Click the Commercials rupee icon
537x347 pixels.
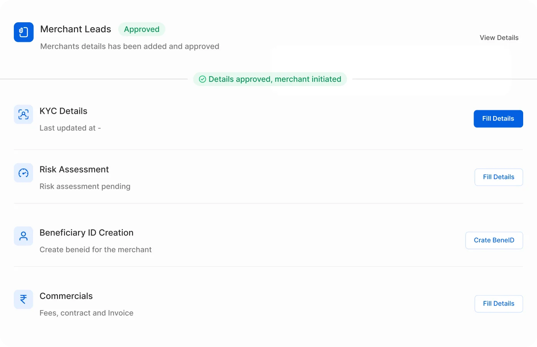pos(23,299)
